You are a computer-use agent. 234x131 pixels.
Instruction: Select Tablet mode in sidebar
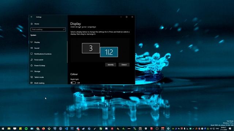[x=39, y=77]
